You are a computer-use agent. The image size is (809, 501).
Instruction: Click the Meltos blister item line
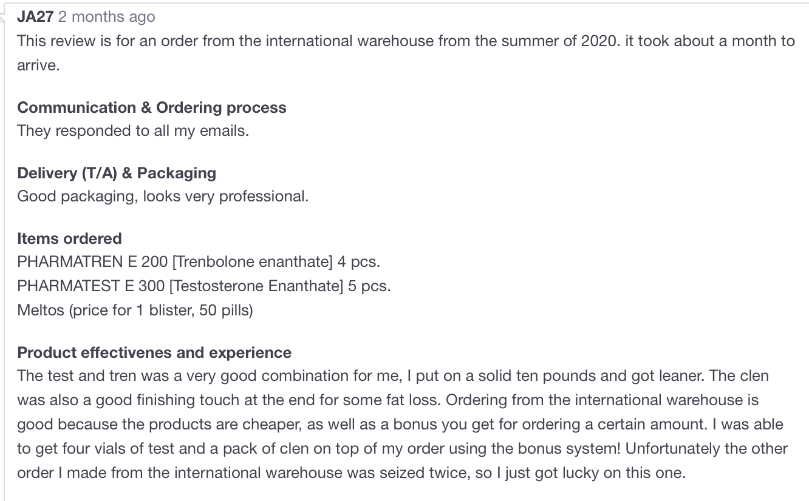[x=135, y=310]
